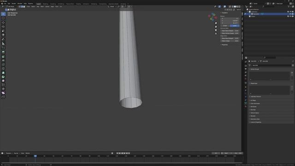Screen dimensions: 295x166
Task: Collapse the Transform panel in sidebar
Action: point(224,13)
